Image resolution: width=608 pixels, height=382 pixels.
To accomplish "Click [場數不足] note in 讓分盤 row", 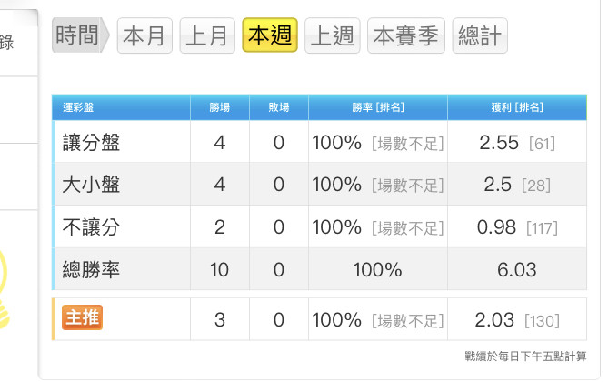I will tap(407, 144).
